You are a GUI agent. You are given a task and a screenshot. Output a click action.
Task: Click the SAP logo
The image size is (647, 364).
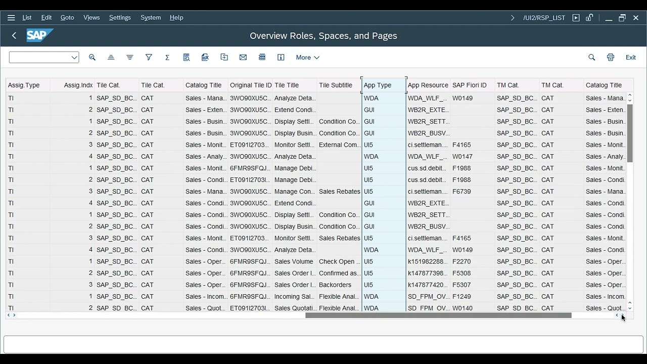click(40, 35)
